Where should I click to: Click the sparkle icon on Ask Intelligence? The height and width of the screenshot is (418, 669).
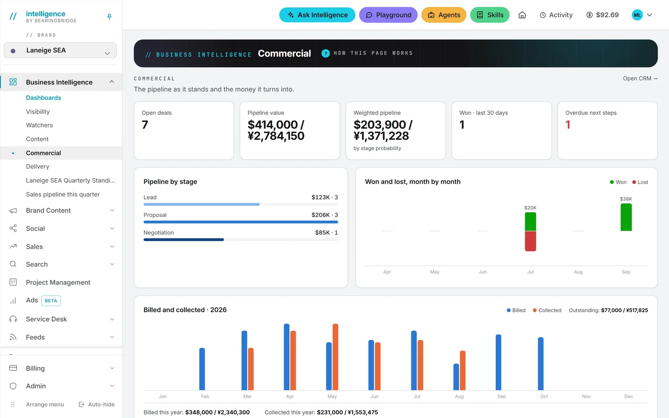click(291, 15)
